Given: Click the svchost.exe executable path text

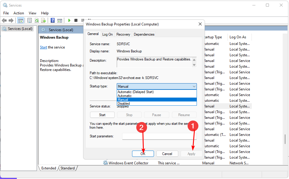Looking at the screenshot, I should coord(124,78).
